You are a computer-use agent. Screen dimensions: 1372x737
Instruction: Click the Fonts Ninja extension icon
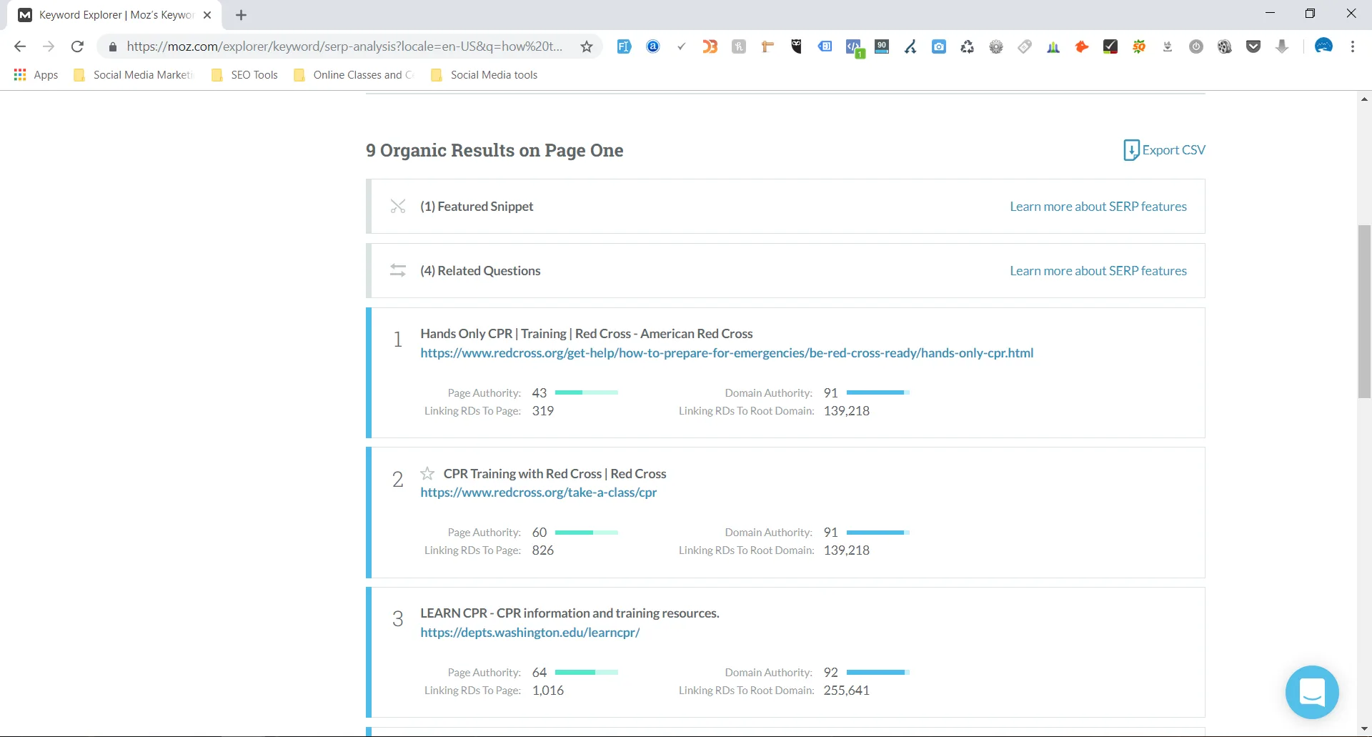click(625, 46)
